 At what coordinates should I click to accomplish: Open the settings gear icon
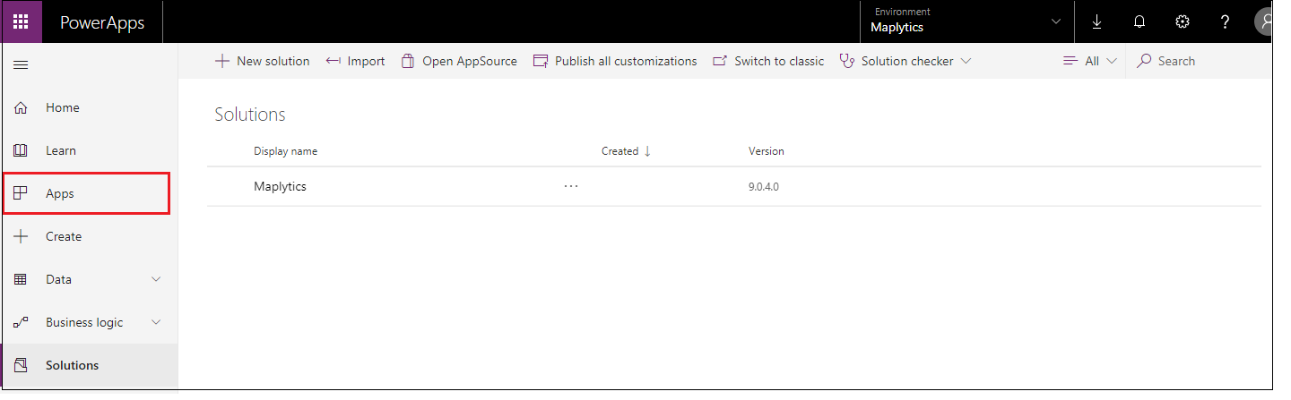[x=1183, y=21]
